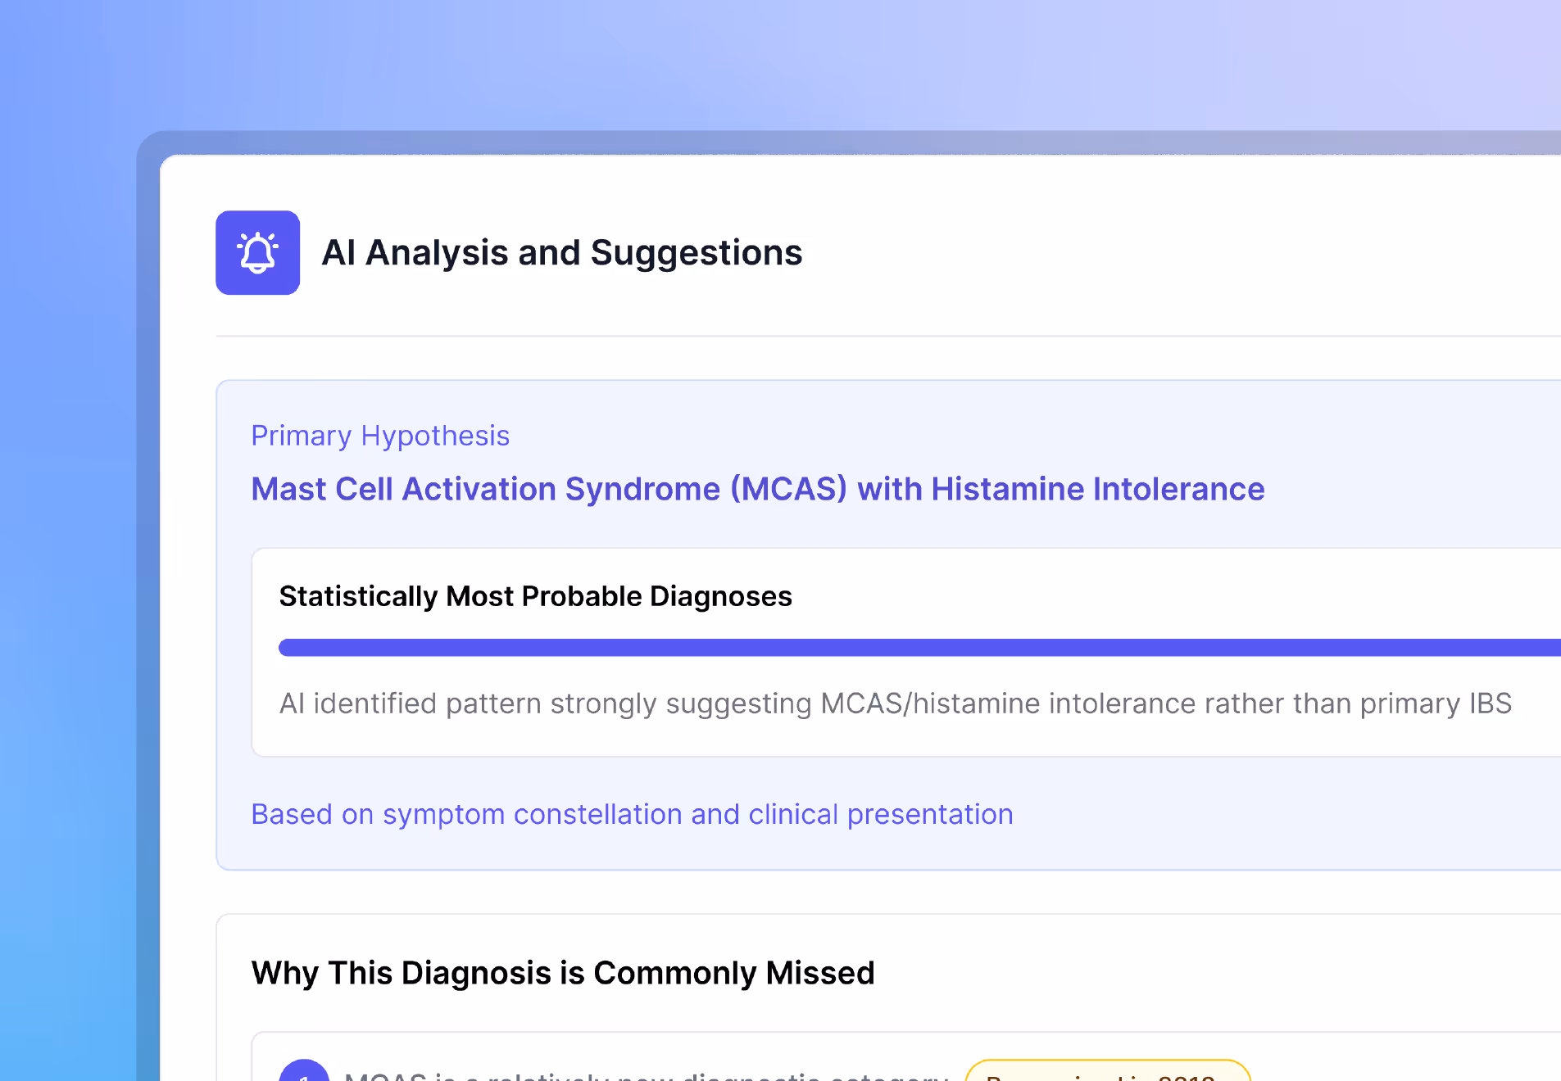Click the word IBS in description

(1491, 703)
